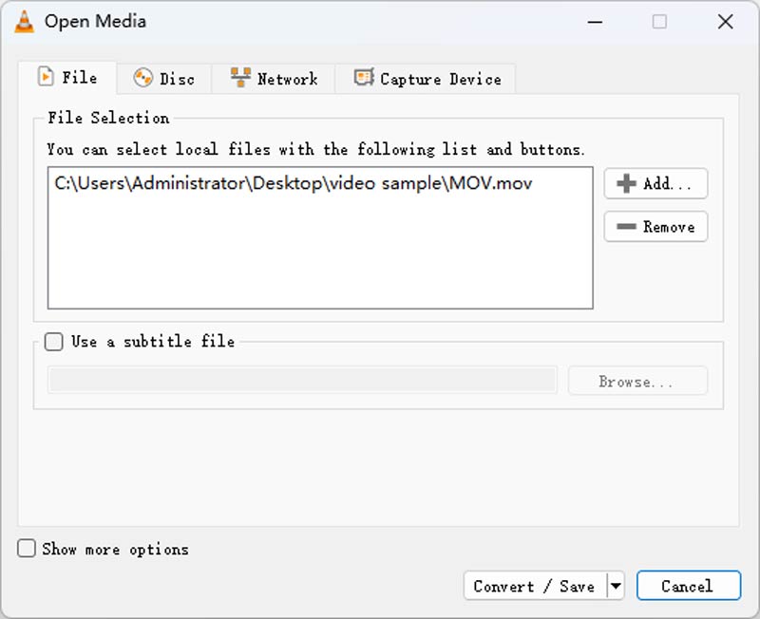Check the Show more options box
The width and height of the screenshot is (760, 619).
pos(27,549)
